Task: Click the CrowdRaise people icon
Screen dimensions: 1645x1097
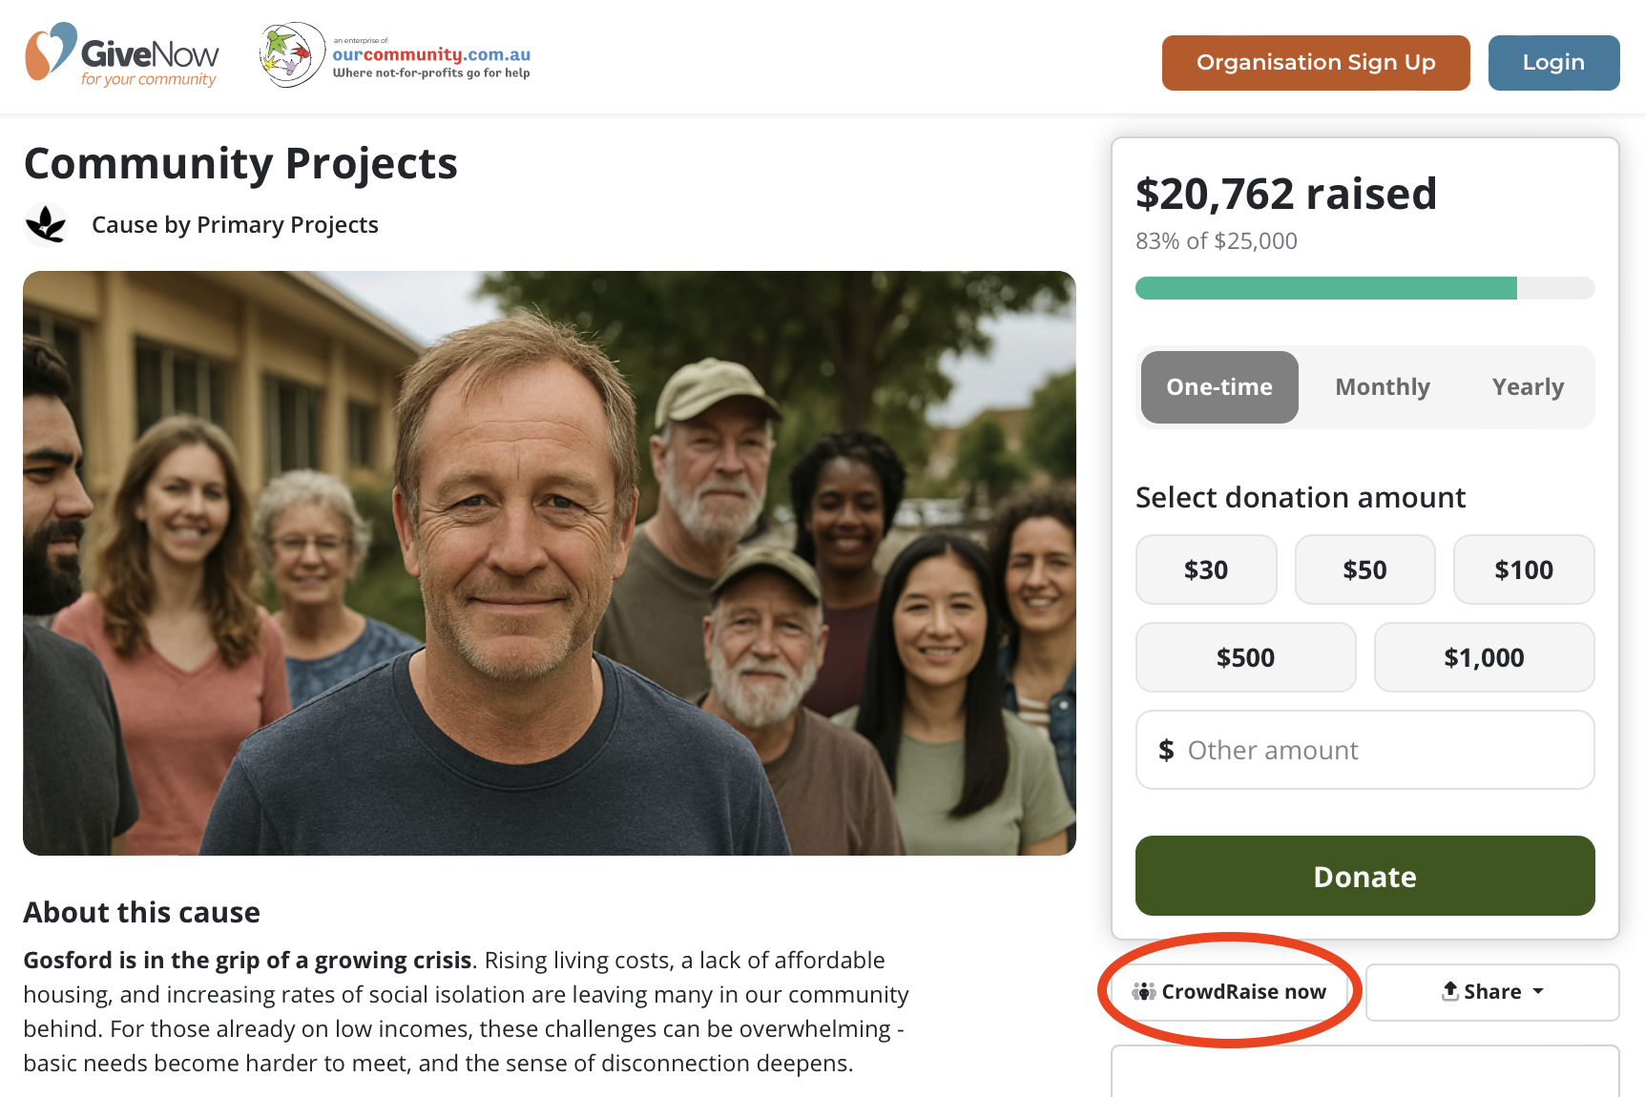Action: click(1144, 992)
